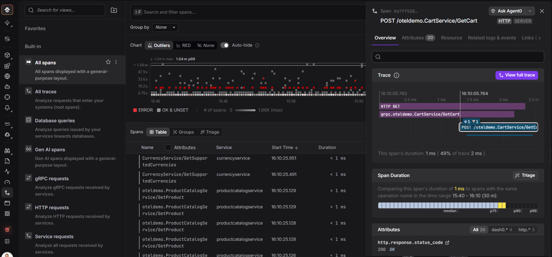
Task: Open the gift icon in left sidebar
Action: 7,229
